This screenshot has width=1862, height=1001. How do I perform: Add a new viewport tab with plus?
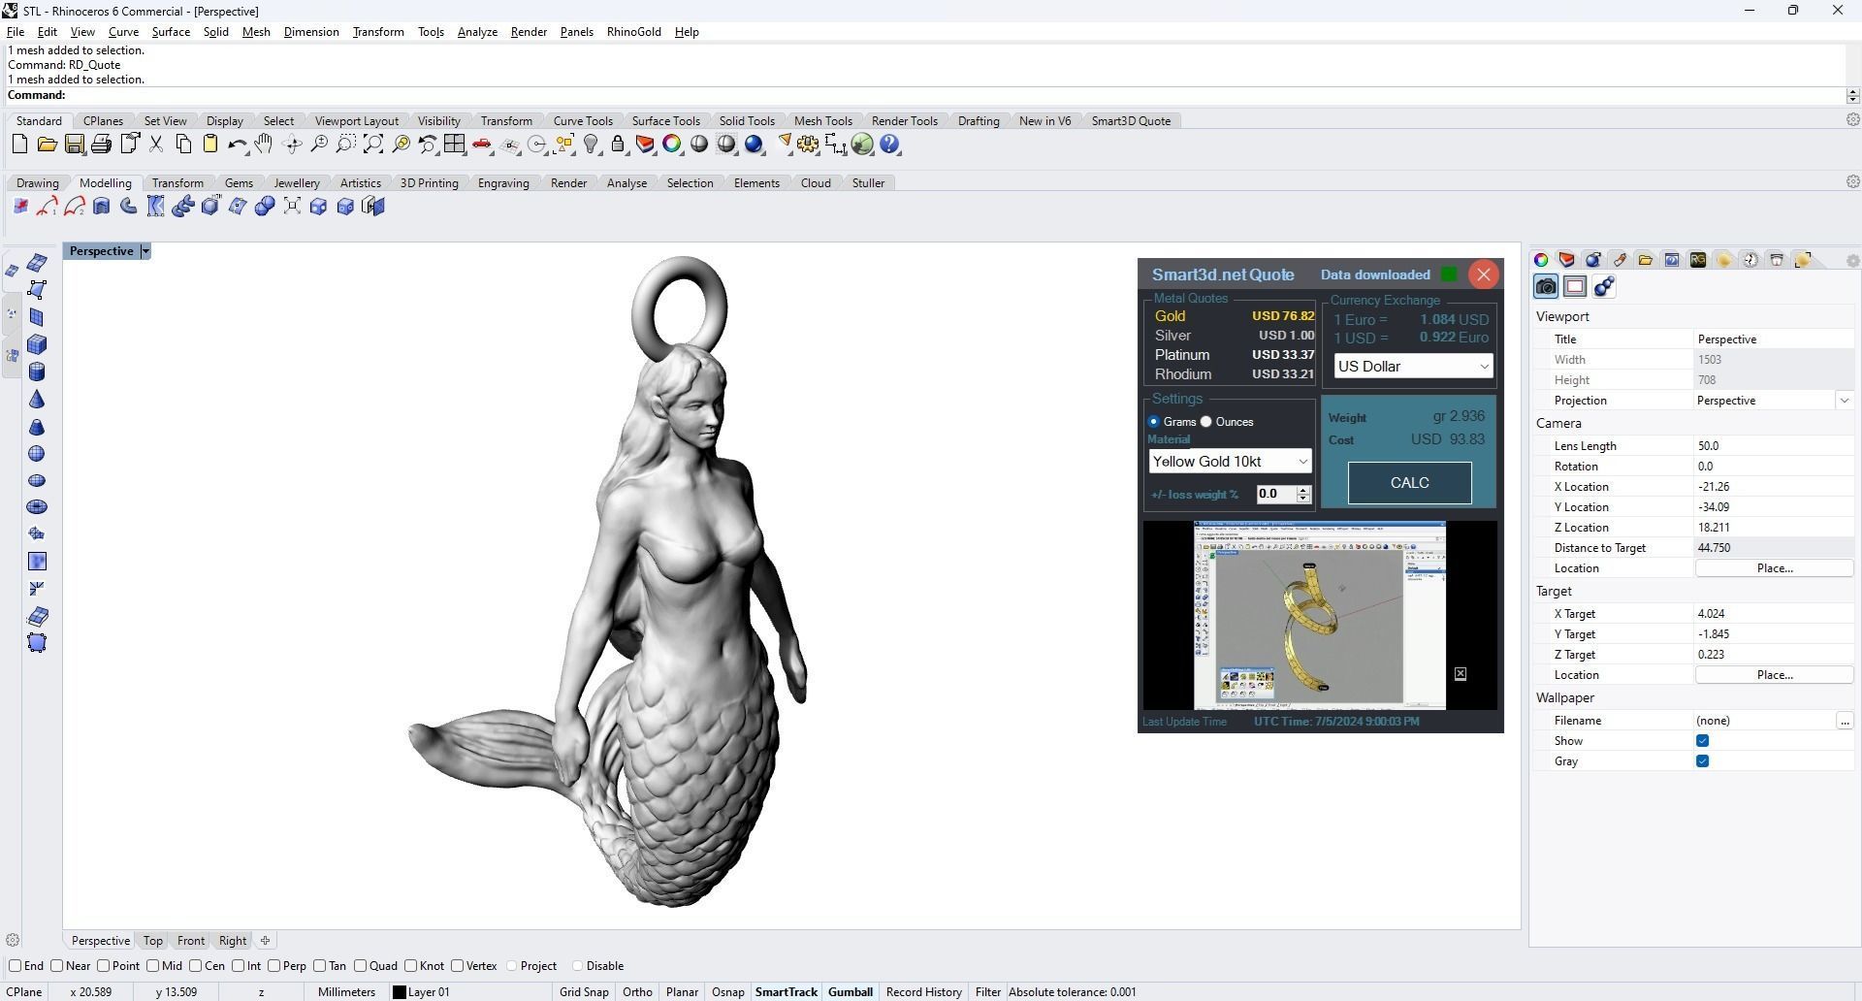266,941
